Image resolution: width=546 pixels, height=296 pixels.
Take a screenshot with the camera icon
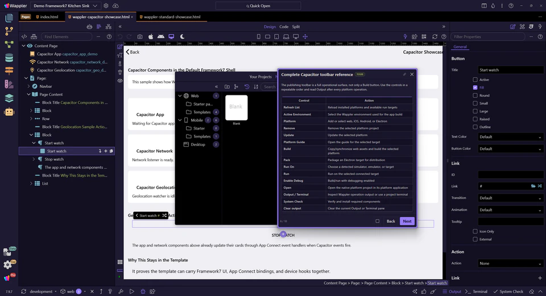pos(140,36)
